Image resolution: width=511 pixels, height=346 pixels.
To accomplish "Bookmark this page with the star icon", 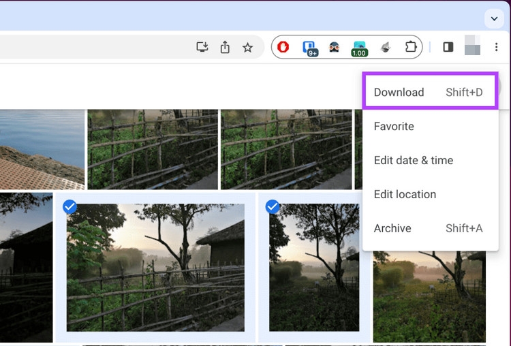I will (248, 48).
